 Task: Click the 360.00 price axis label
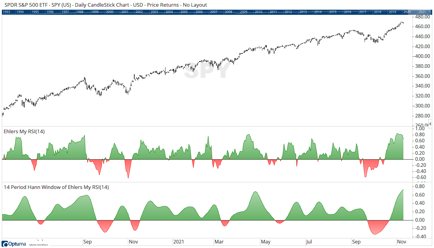422,76
